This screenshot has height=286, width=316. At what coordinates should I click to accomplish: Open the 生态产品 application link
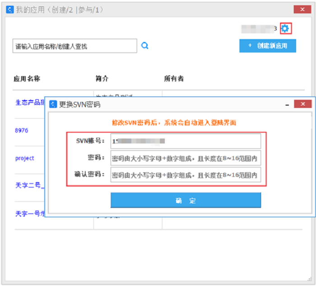(x=30, y=102)
